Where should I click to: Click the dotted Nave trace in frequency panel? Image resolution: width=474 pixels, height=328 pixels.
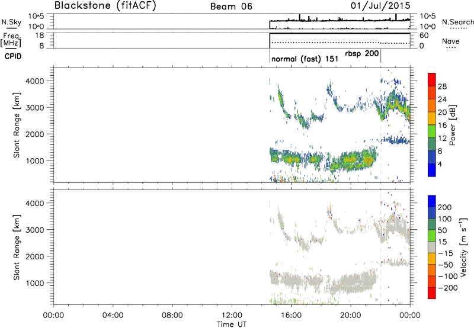pos(340,43)
